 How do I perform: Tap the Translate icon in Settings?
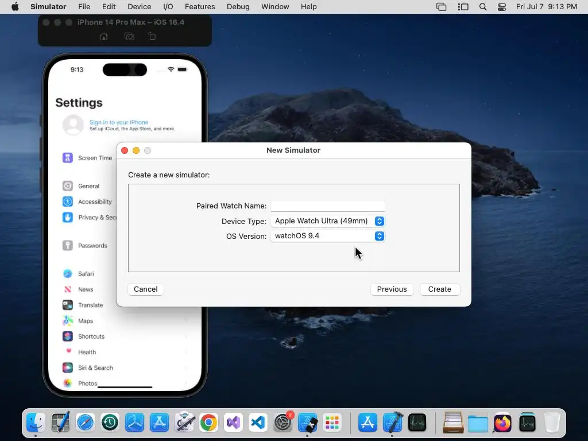(68, 305)
